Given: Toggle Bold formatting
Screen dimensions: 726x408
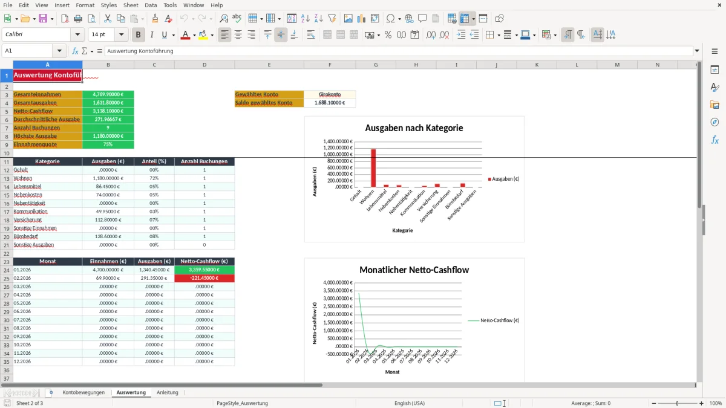Looking at the screenshot, I should pyautogui.click(x=139, y=35).
